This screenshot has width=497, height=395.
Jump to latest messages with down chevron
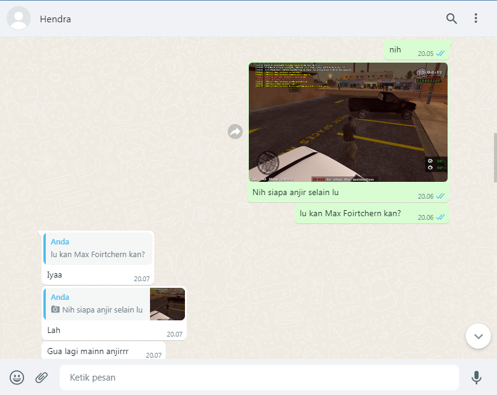[x=478, y=336]
